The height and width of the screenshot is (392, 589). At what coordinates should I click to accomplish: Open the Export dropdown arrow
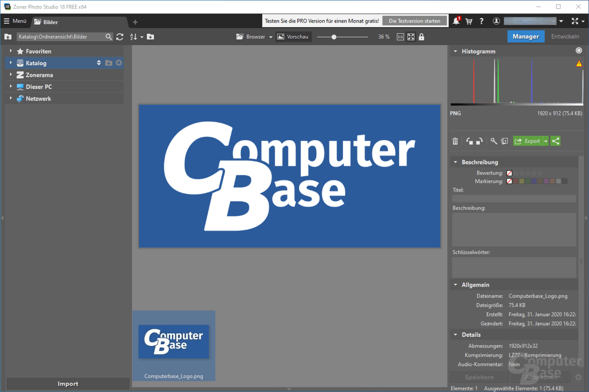click(x=546, y=141)
